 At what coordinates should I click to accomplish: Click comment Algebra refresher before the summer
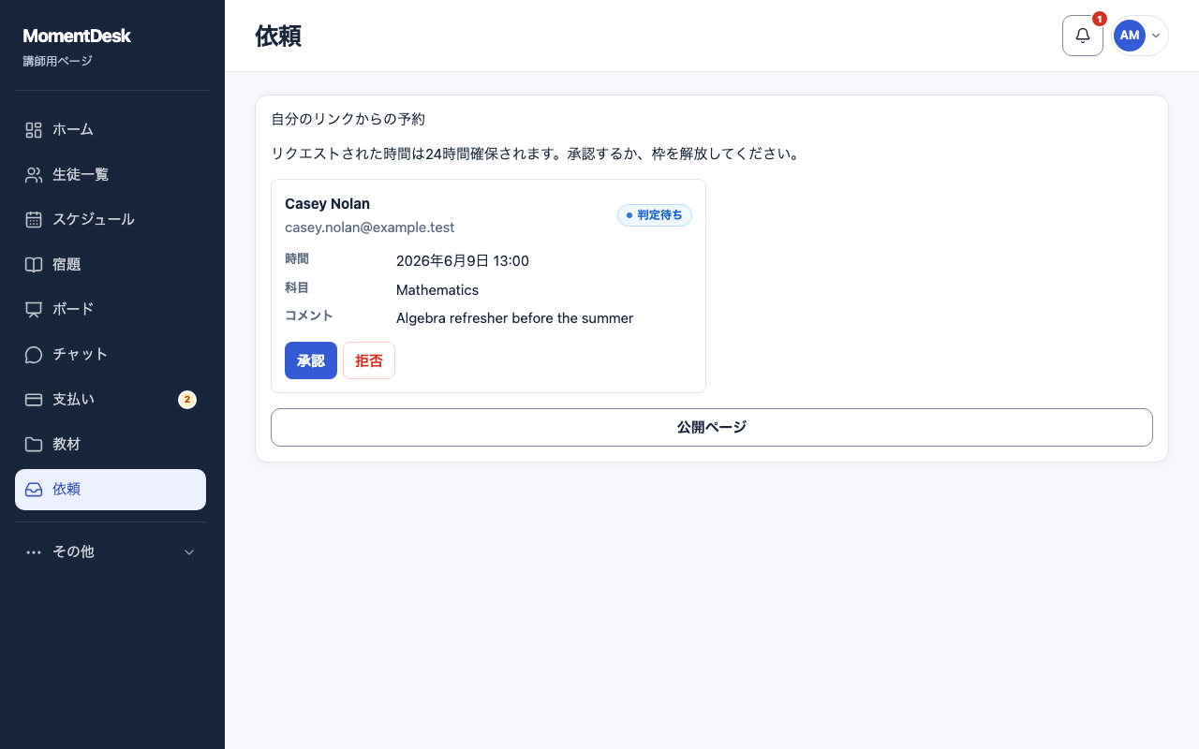(515, 318)
